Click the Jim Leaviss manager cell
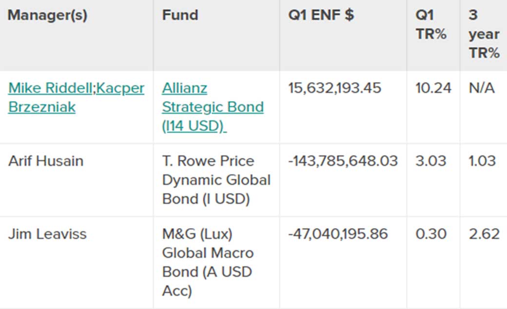The width and height of the screenshot is (507, 309). point(47,234)
